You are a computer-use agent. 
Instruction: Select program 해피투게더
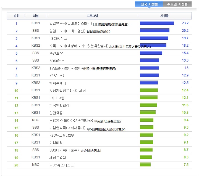(57, 83)
